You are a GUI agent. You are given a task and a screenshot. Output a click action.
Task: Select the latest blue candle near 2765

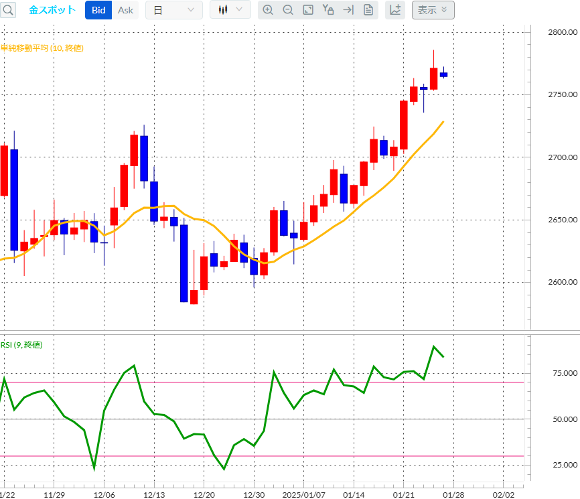click(443, 74)
